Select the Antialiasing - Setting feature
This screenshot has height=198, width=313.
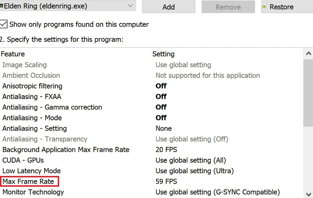[x=35, y=129]
